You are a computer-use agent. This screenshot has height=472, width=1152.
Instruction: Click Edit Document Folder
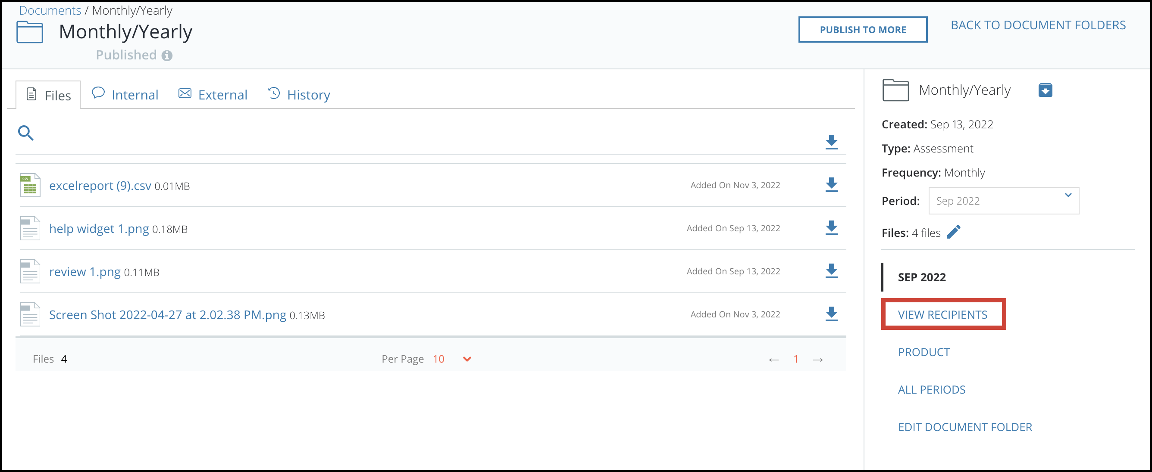coord(965,427)
